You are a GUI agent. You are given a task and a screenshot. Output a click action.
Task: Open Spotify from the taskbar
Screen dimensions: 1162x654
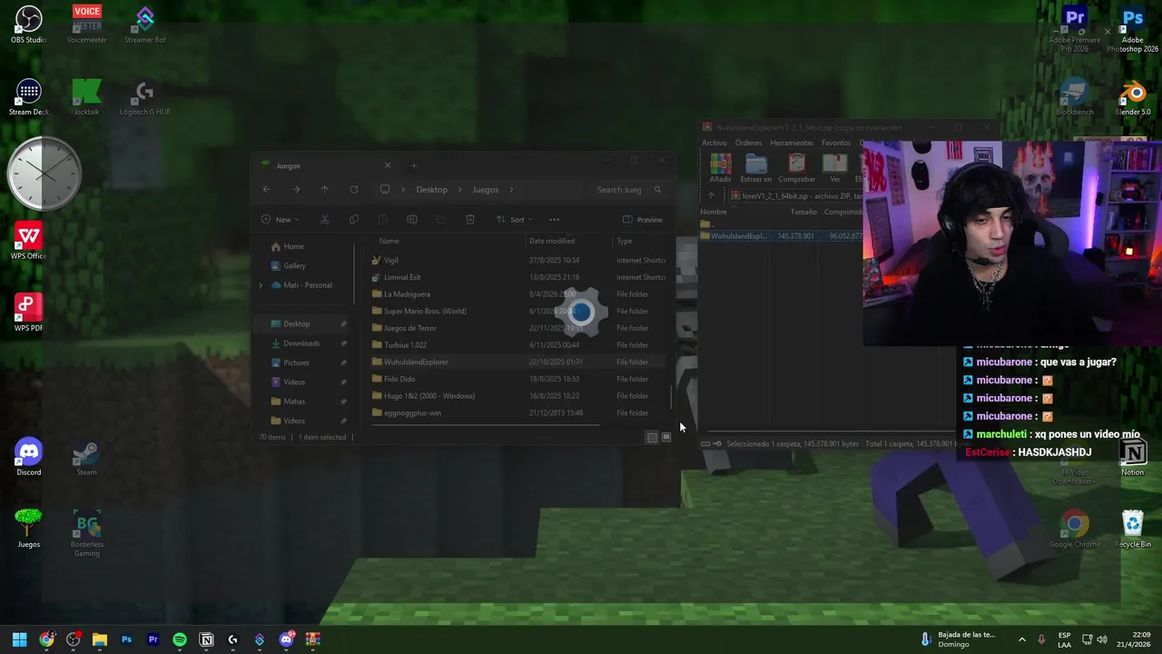[x=180, y=639]
